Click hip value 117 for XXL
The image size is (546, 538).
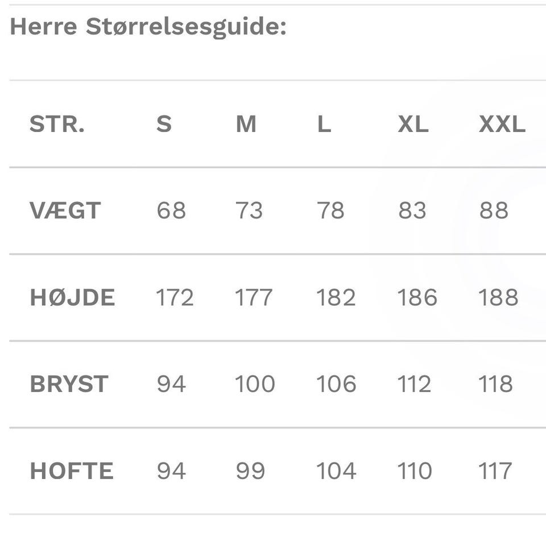495,471
